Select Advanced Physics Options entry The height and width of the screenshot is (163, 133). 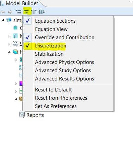pyautogui.click(x=64, y=62)
